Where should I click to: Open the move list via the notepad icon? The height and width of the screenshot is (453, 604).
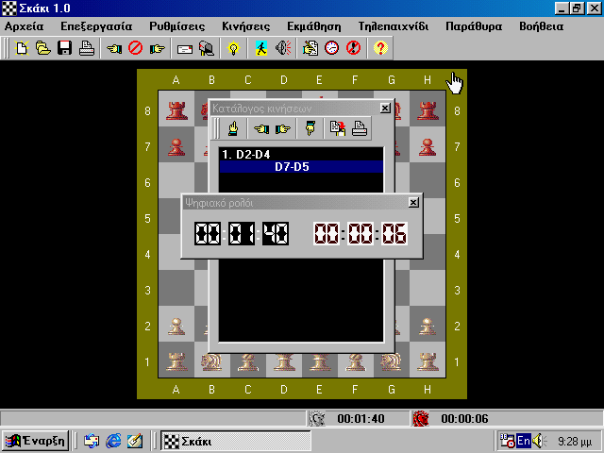pos(310,48)
